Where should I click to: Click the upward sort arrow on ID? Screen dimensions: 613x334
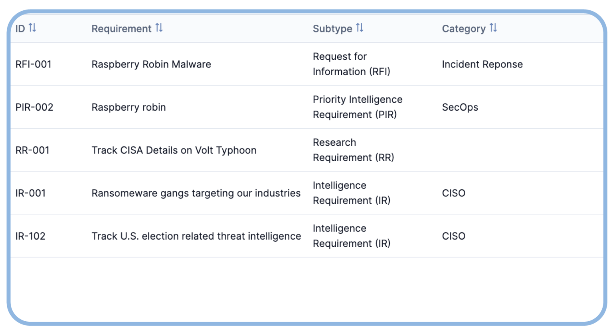click(x=30, y=28)
